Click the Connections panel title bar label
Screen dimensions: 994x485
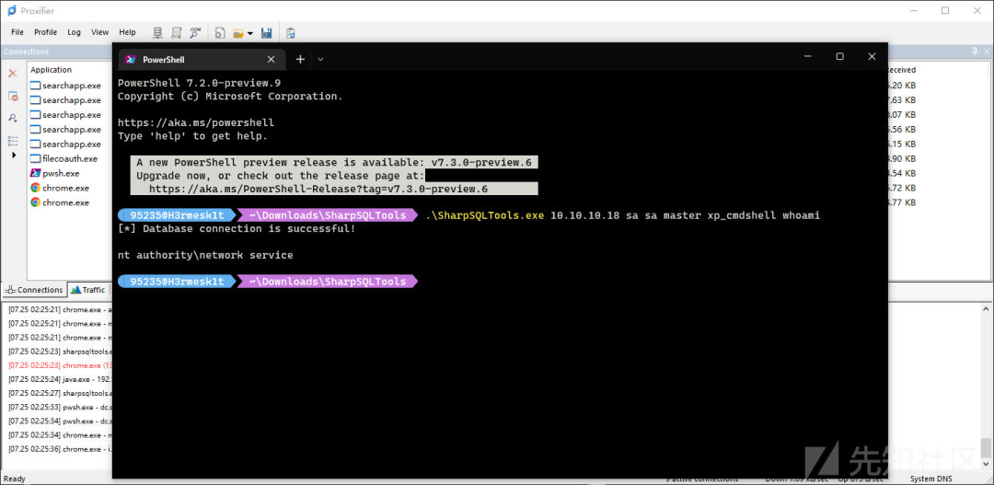click(26, 52)
